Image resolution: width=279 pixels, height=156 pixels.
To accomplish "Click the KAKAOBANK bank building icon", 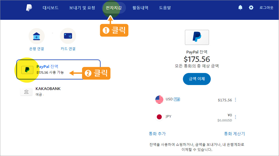I will point(26,92).
